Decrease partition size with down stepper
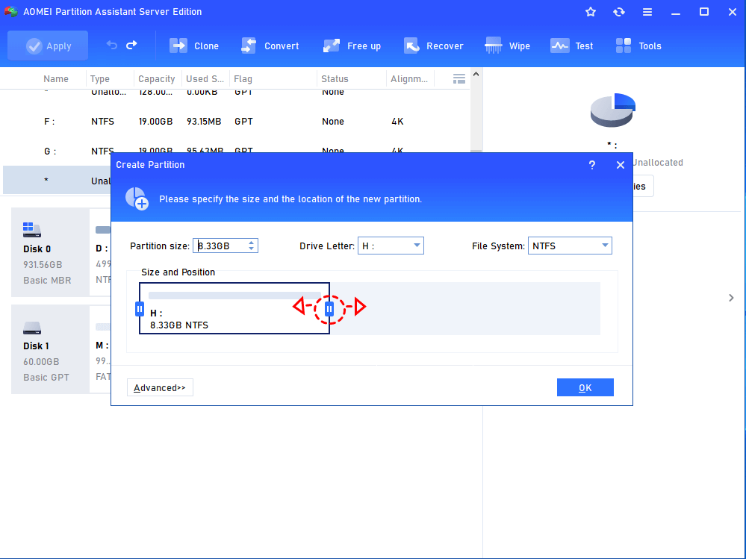The width and height of the screenshot is (746, 559). [x=251, y=249]
